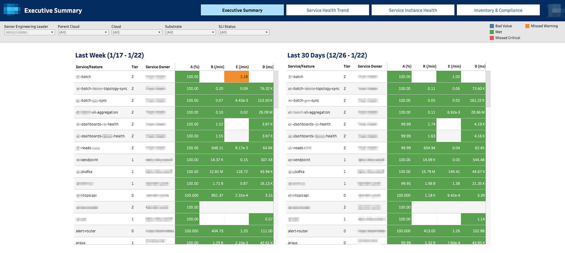Select the 413.00 cell
This screenshot has width=565, height=253.
(x=424, y=231)
